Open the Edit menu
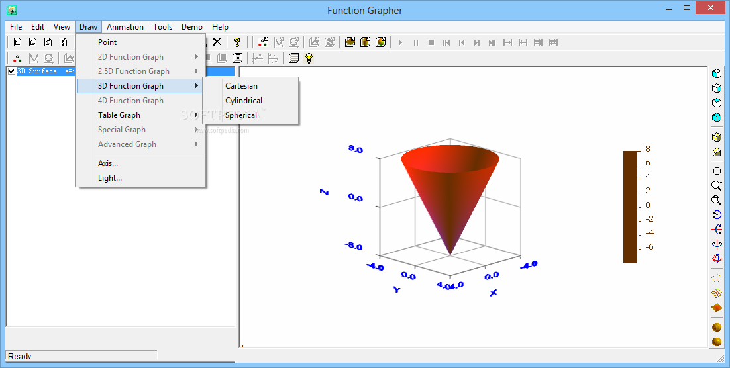730x368 pixels. [x=38, y=27]
